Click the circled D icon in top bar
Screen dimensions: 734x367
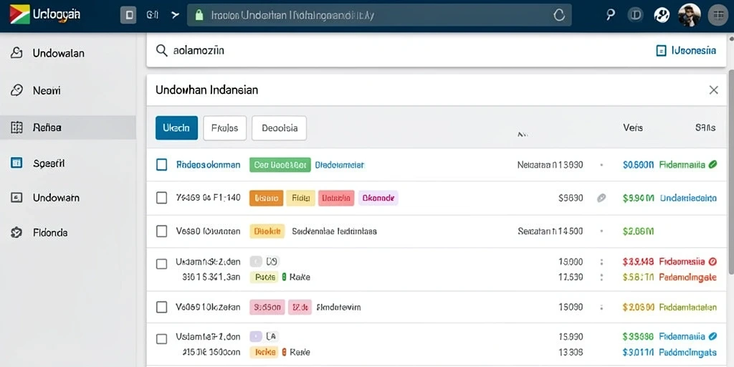(635, 15)
